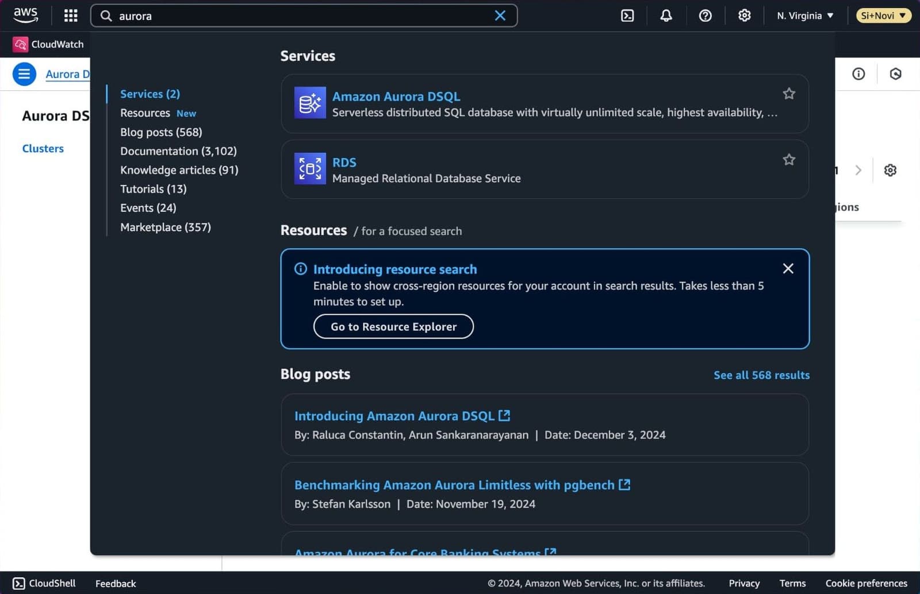Screen dimensions: 920x594
Task: Open Feedback in the footer
Action: click(116, 583)
